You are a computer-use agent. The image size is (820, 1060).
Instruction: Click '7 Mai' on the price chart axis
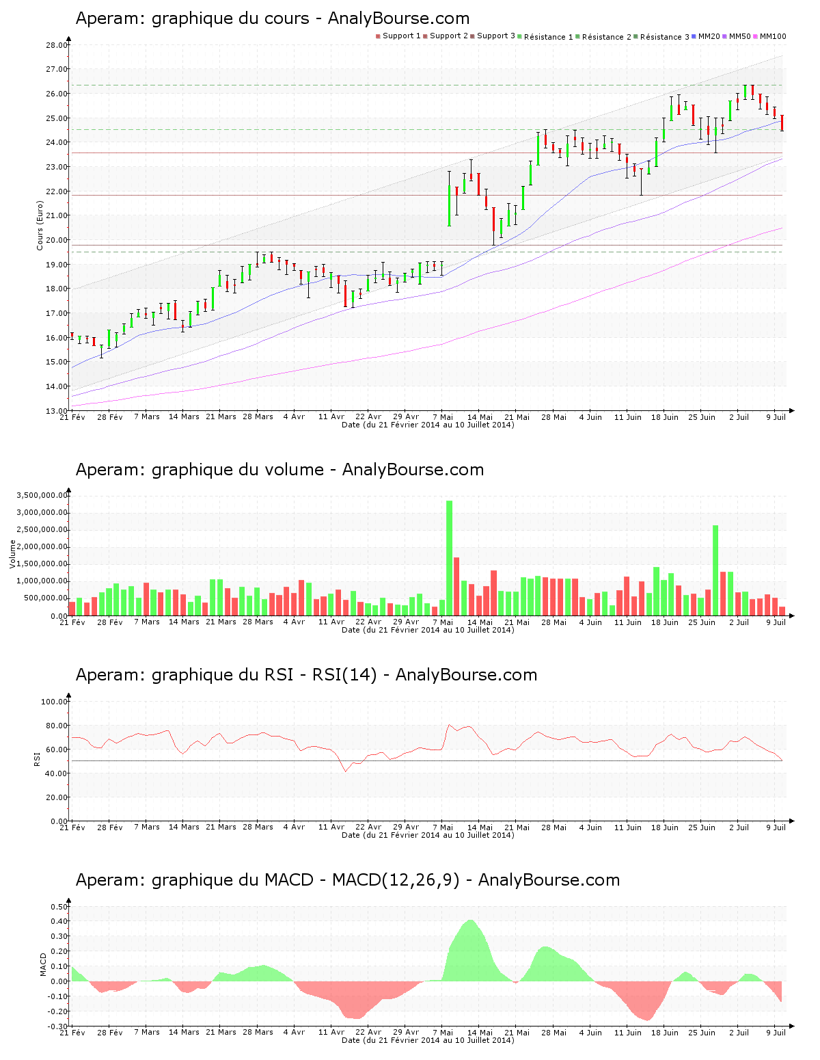pyautogui.click(x=443, y=417)
